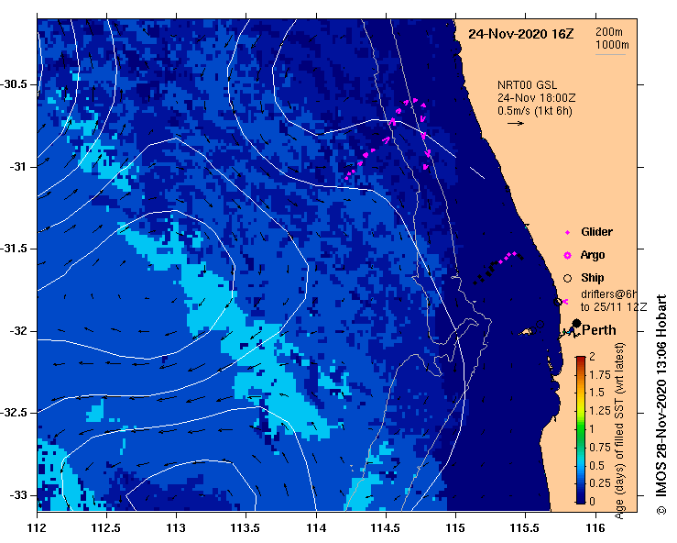
Task: Click the latitude axis label -30.5
Action: click(14, 83)
